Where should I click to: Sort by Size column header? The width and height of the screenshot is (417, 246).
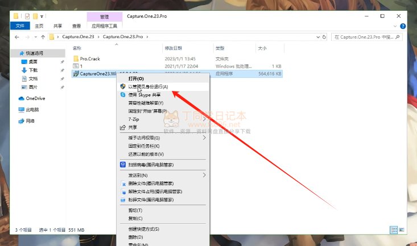262,48
